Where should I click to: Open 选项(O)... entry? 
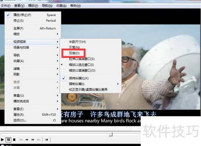pos(33,120)
